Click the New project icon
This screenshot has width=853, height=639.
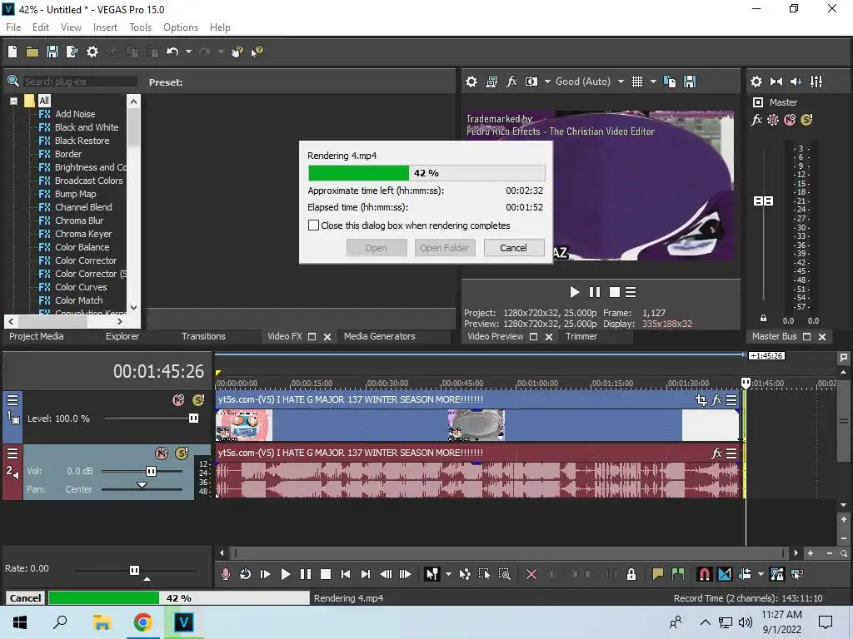click(12, 52)
